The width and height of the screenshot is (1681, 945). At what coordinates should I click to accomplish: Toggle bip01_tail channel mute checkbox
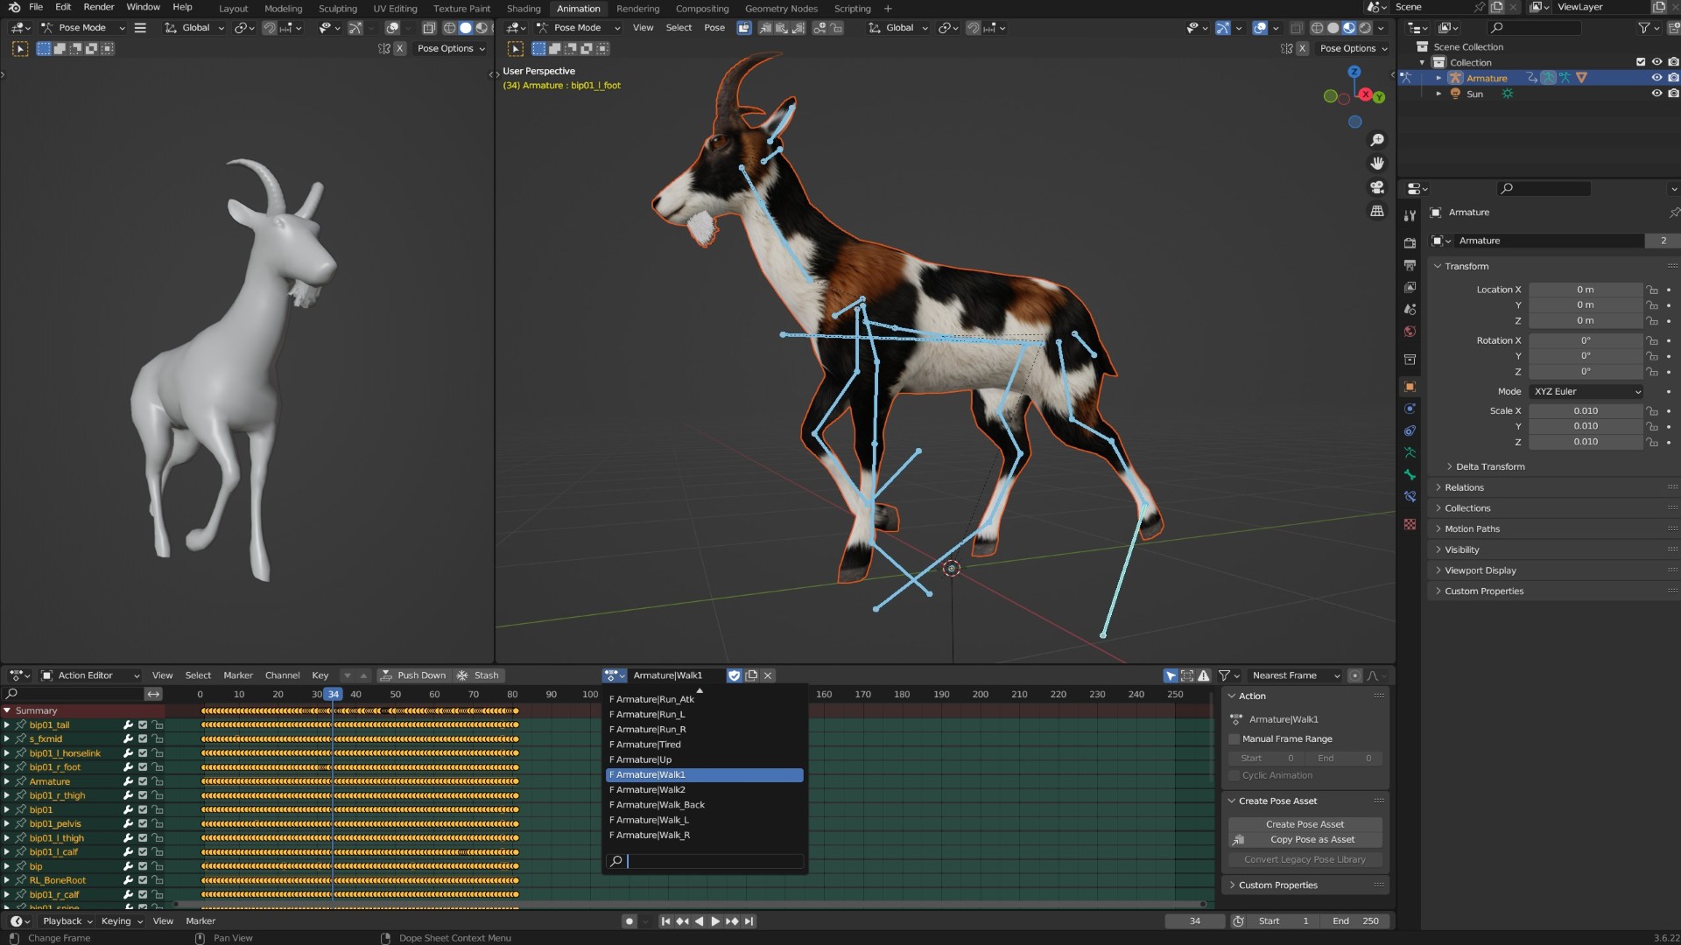pos(143,725)
